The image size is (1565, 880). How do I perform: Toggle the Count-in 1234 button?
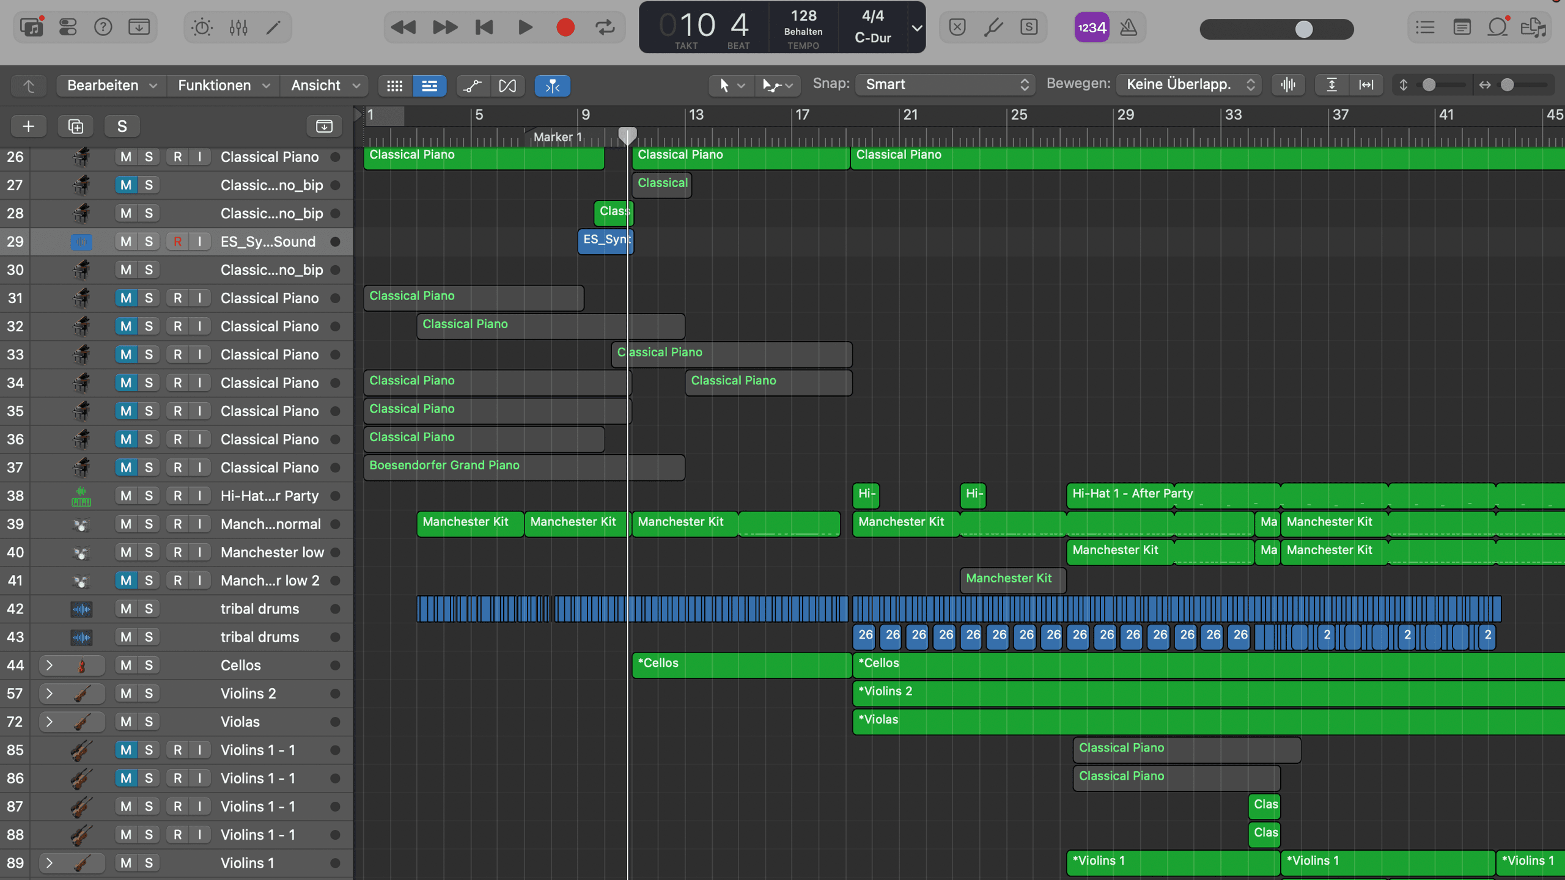1092,28
